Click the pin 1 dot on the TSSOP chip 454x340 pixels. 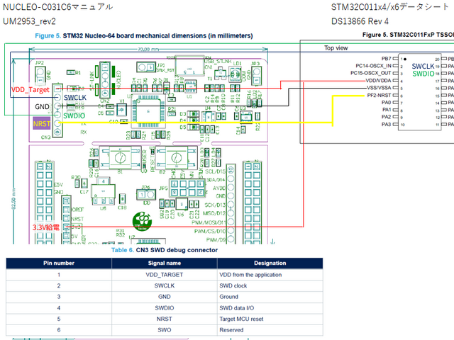pyautogui.click(x=404, y=58)
